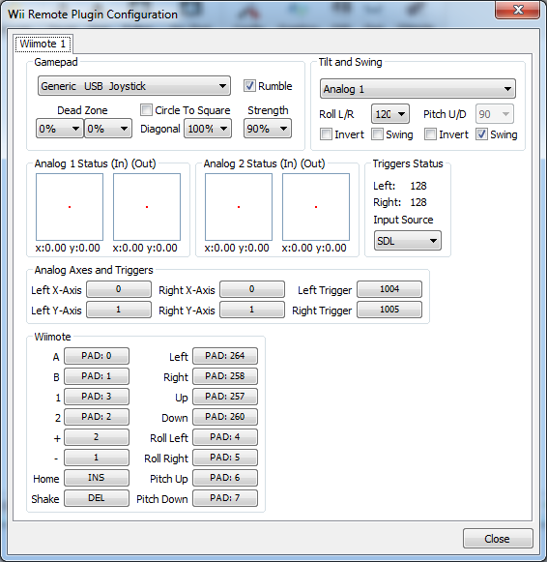Remap the Shake DEL button
This screenshot has width=547, height=562.
tap(97, 498)
